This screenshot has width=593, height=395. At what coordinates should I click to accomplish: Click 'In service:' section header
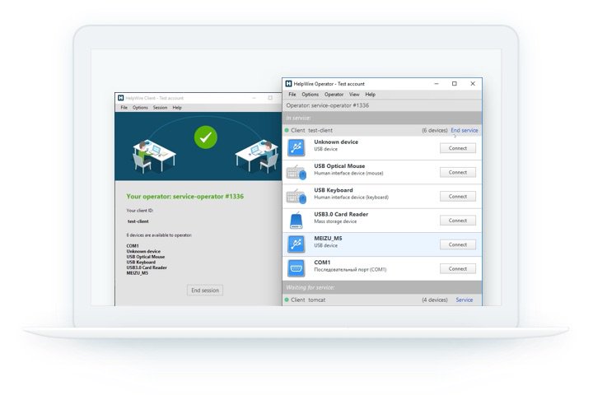point(382,118)
